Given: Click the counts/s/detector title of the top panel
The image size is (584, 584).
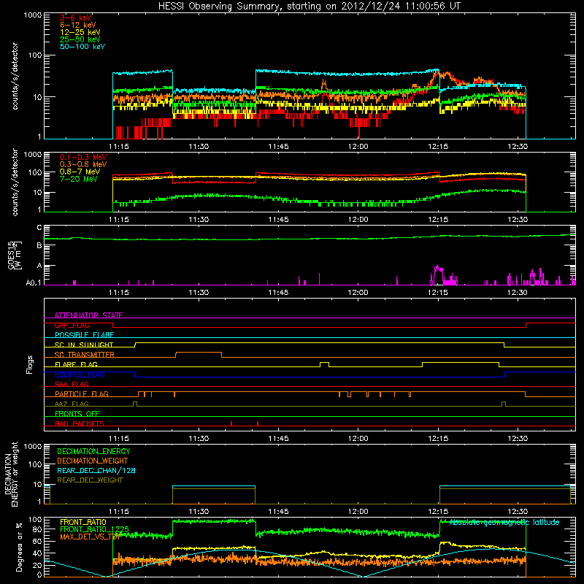Looking at the screenshot, I should tap(15, 76).
